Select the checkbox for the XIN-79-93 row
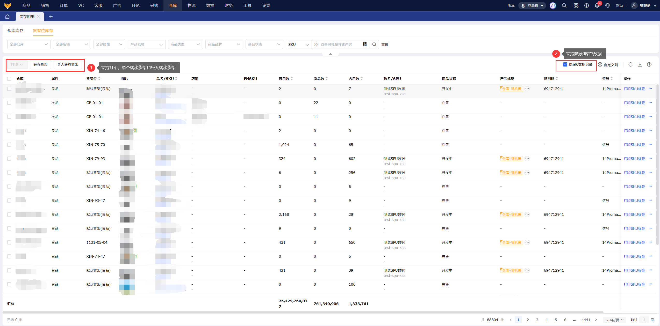660x326 pixels. [x=9, y=159]
